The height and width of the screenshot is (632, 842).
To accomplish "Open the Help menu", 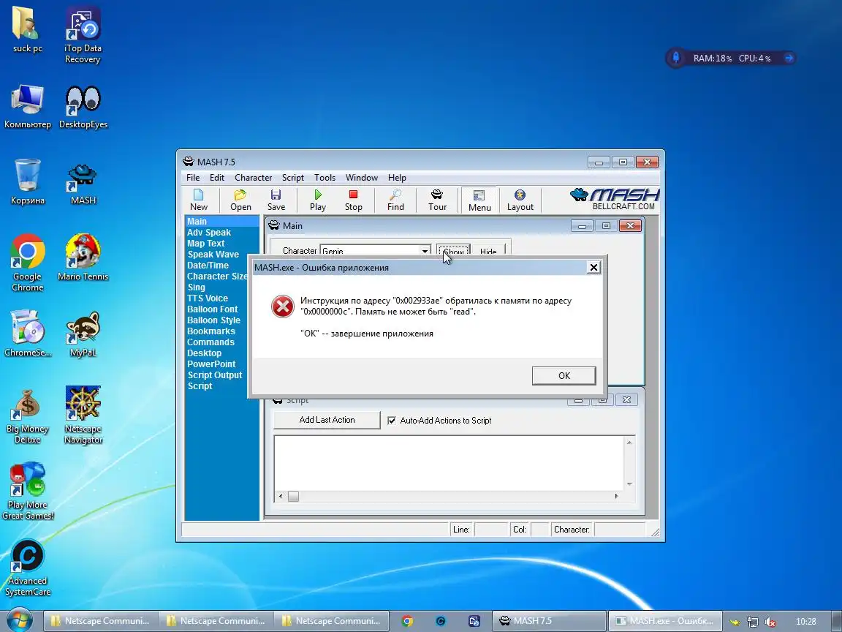I will coord(397,177).
